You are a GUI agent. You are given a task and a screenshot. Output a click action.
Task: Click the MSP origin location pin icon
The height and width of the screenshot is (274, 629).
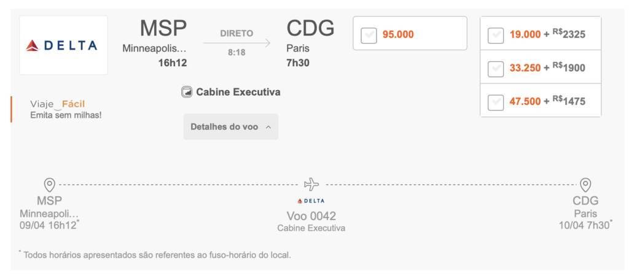click(x=49, y=185)
